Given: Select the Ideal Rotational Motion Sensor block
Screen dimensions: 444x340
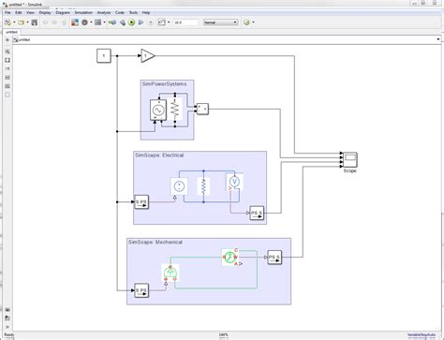Looking at the screenshot, I should pyautogui.click(x=230, y=258).
